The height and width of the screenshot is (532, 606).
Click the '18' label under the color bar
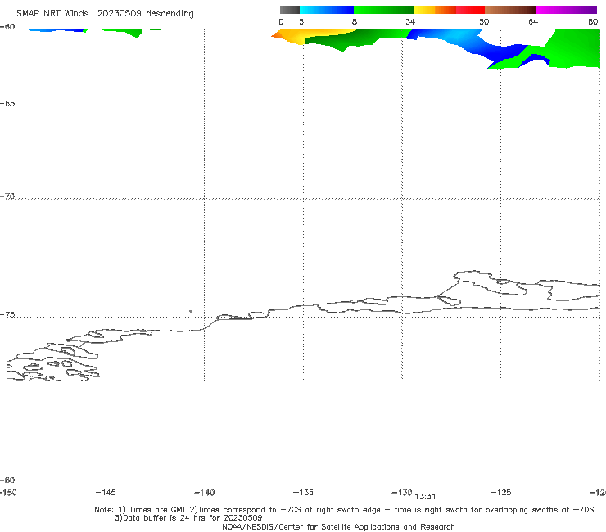(352, 21)
